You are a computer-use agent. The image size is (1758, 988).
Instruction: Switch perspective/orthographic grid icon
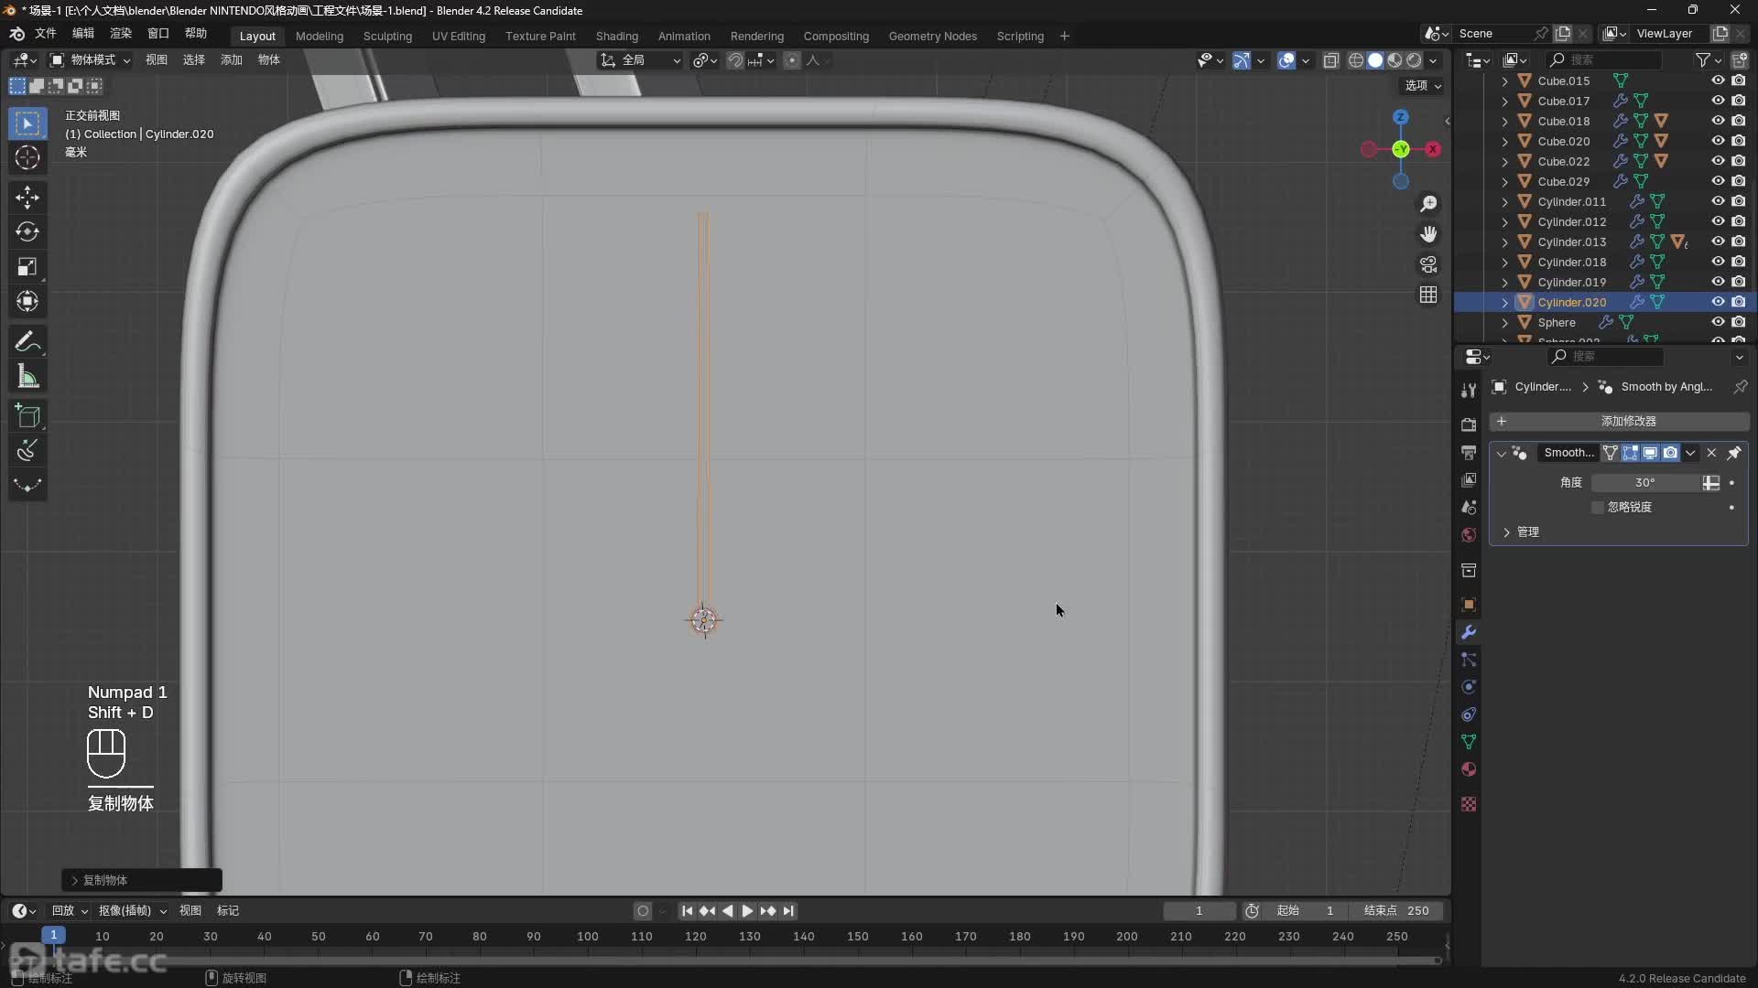pos(1428,295)
